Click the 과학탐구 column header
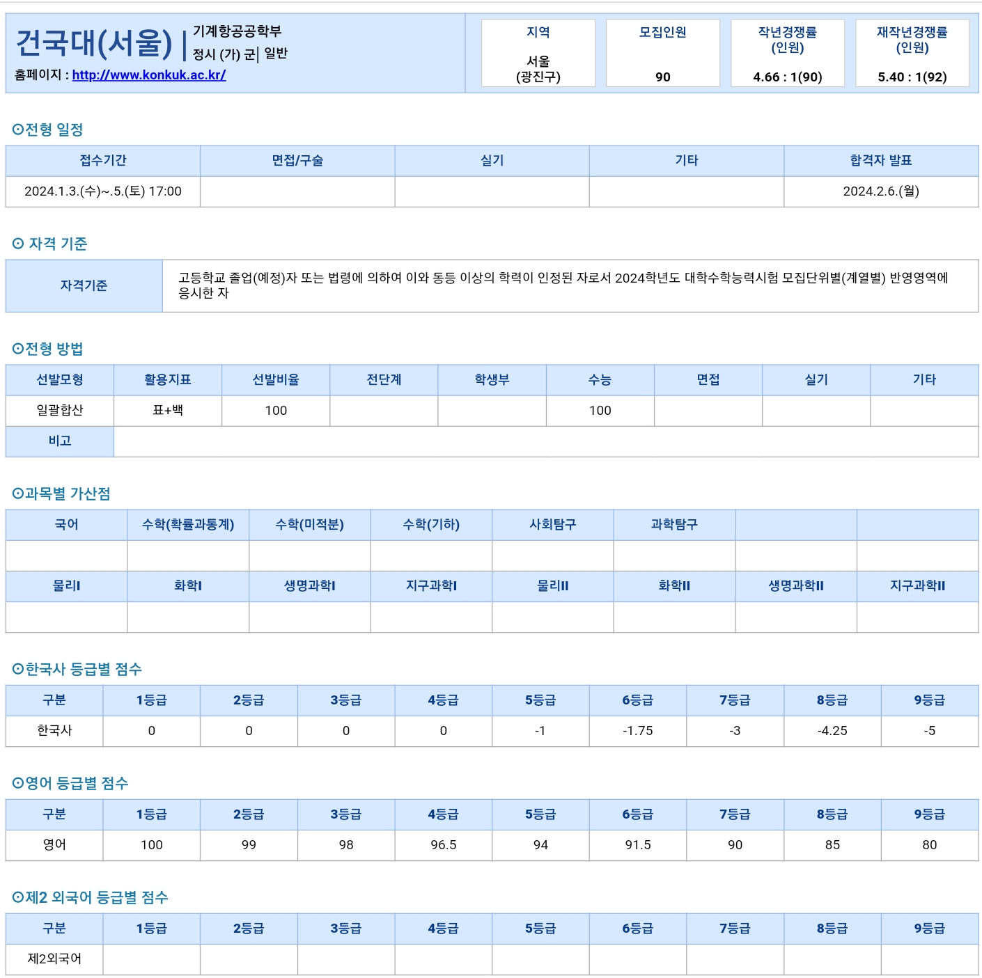This screenshot has width=982, height=978. coord(674,525)
